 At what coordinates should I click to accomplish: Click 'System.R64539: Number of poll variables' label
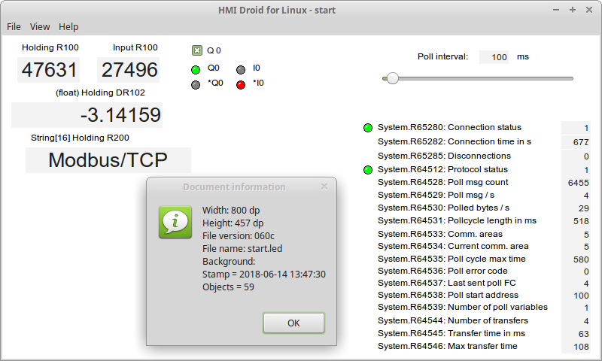tap(463, 307)
